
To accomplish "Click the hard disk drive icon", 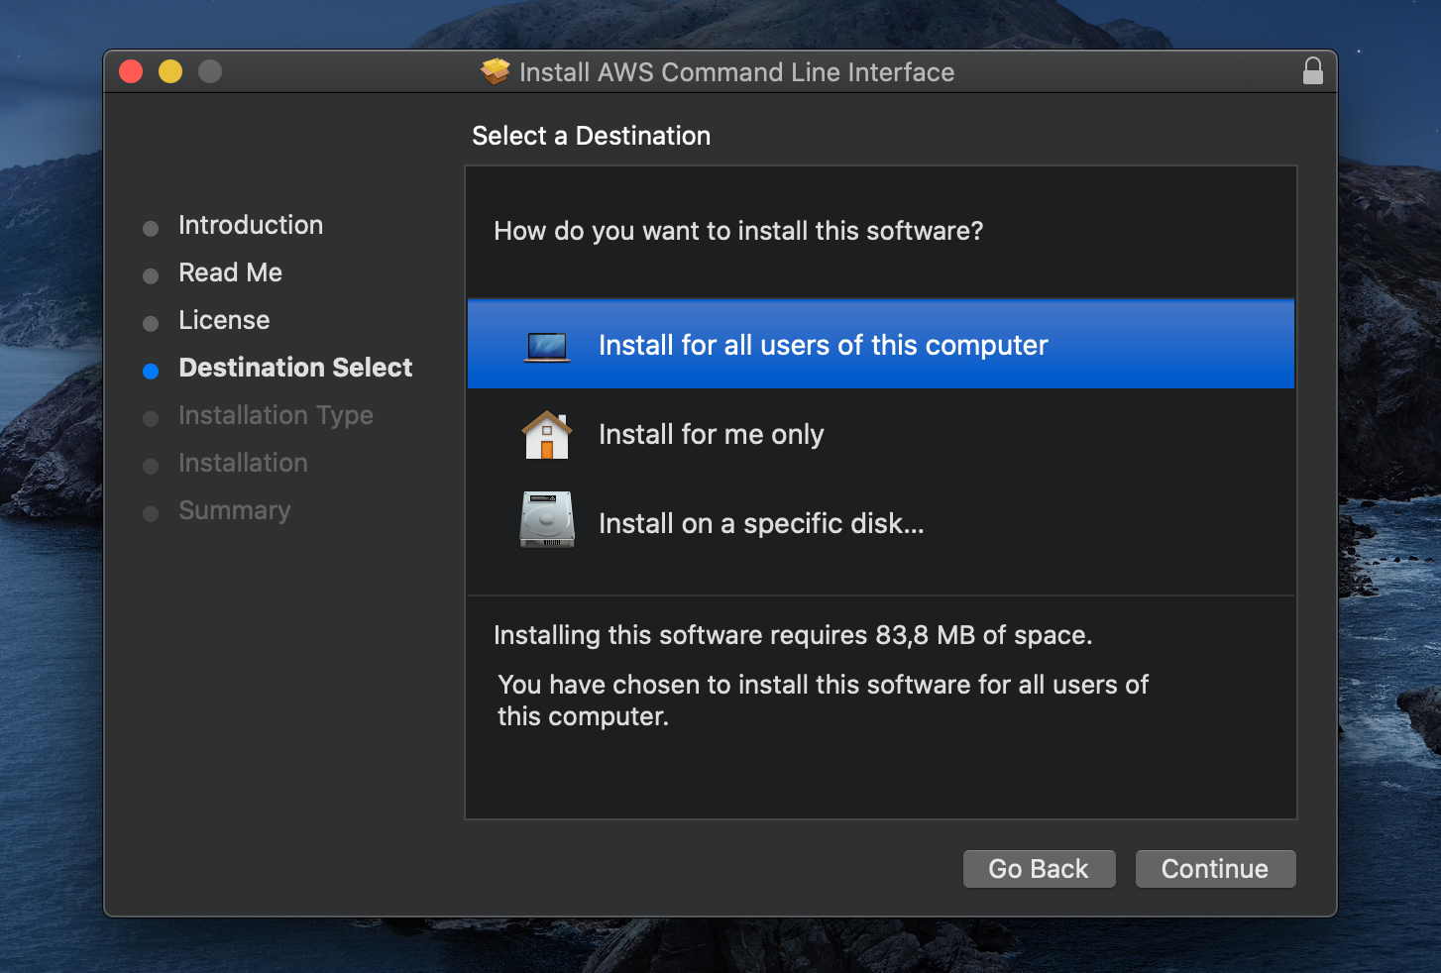I will pyautogui.click(x=547, y=519).
